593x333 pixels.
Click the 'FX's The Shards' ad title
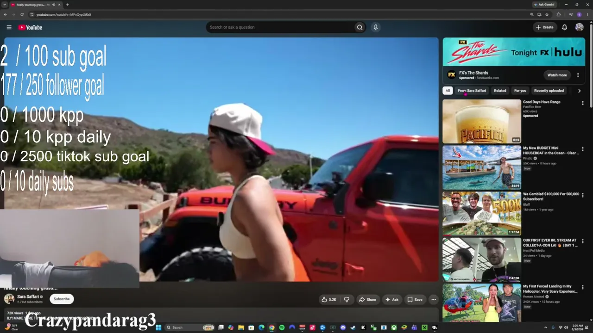tap(473, 73)
